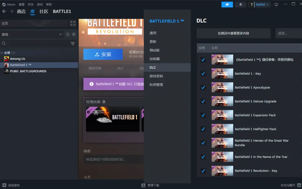This screenshot has height=189, width=302.
Task: Open the 商店页面 link
Action: 95,68
